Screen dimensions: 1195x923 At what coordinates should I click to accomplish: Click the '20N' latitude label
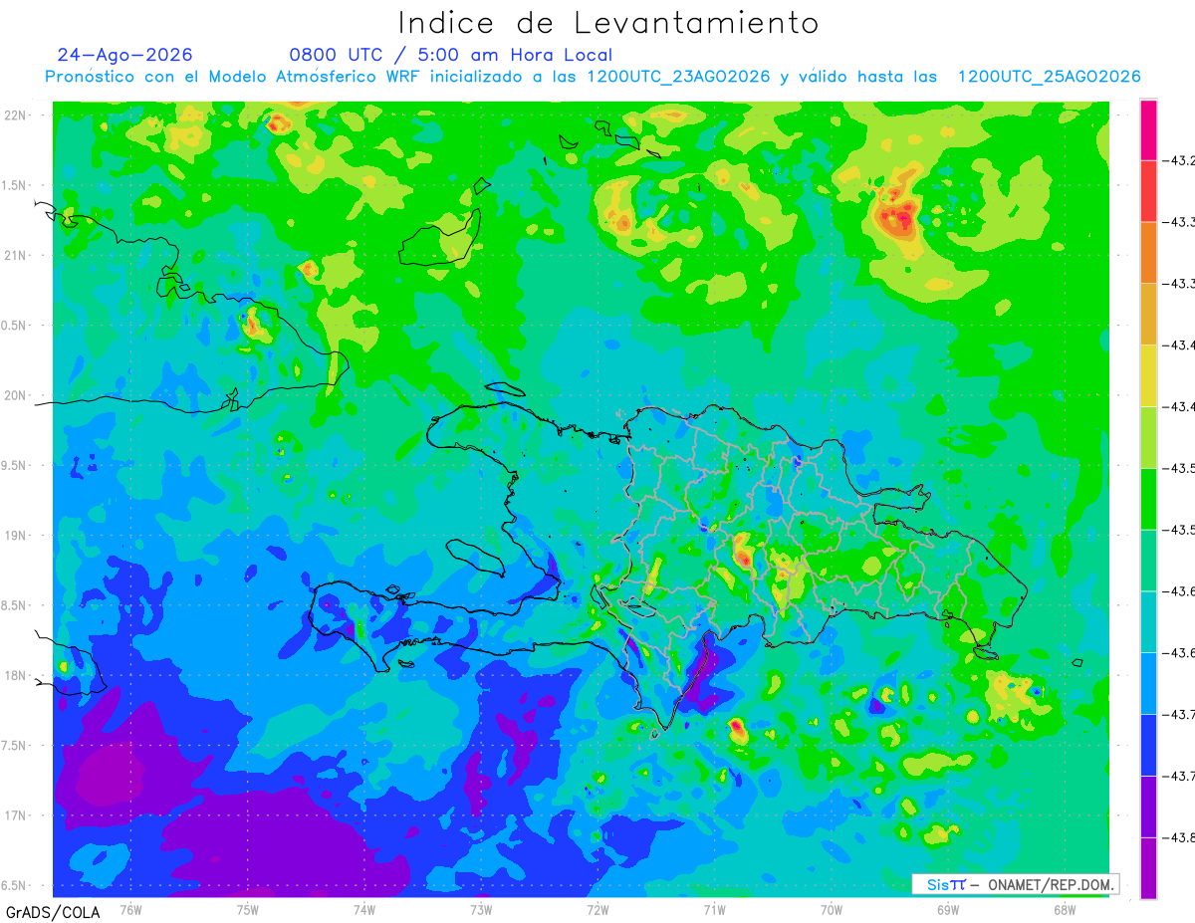pyautogui.click(x=15, y=395)
